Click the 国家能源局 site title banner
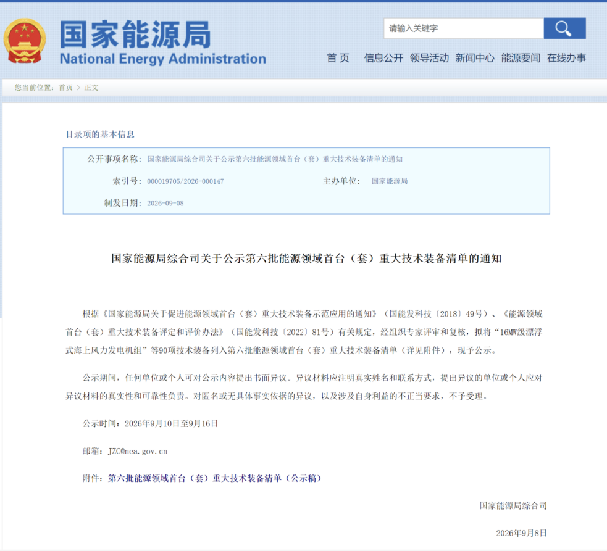 pos(135,35)
